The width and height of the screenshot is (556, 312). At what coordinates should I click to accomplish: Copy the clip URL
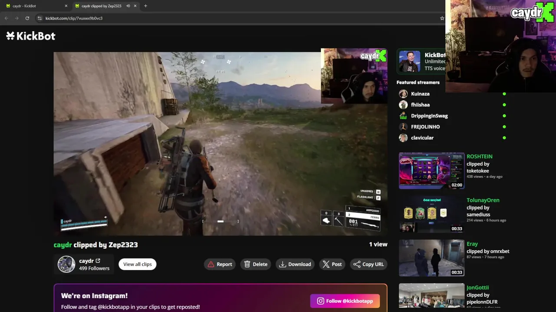click(368, 264)
